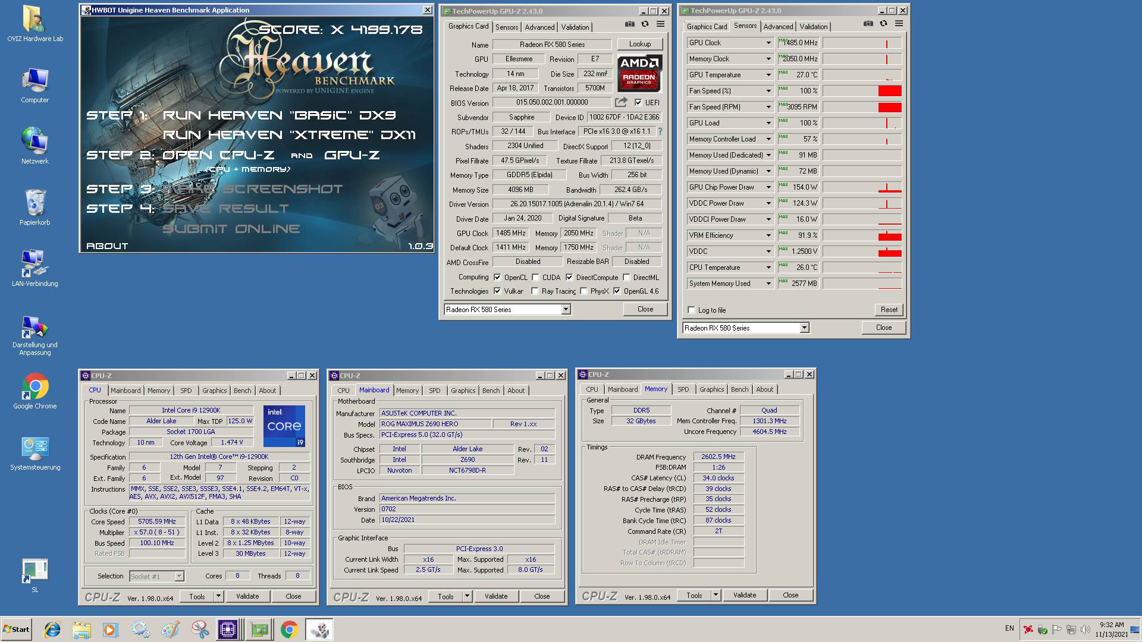Click the volume speaker icon in system tray
The height and width of the screenshot is (642, 1142).
point(1085,629)
